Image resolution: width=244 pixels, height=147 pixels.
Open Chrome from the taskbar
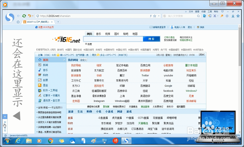point(50,141)
